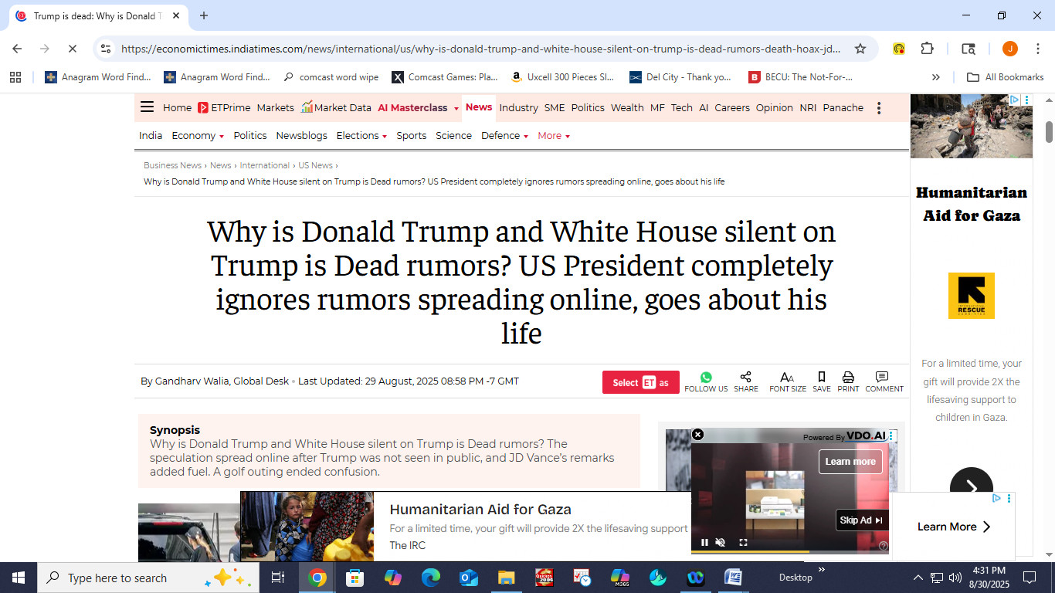Expand the Economy dropdown menu
Image resolution: width=1055 pixels, height=593 pixels.
coord(198,135)
